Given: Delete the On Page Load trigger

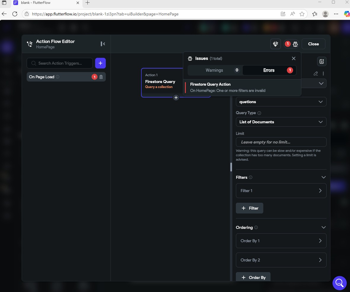Looking at the screenshot, I should point(101,77).
